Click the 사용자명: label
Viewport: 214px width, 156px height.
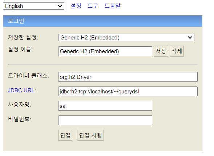point(20,105)
